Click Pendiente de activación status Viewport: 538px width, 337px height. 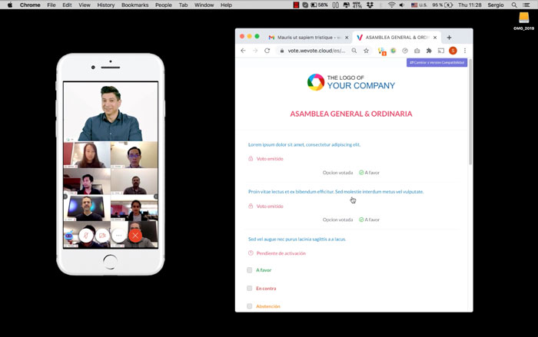[281, 253]
